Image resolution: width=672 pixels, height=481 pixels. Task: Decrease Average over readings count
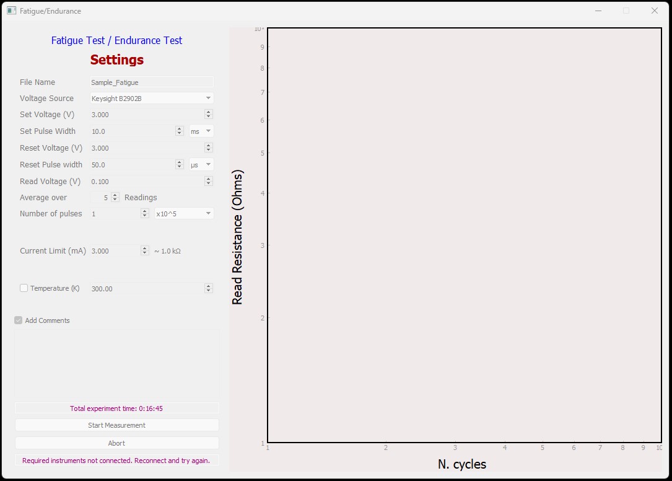115,200
